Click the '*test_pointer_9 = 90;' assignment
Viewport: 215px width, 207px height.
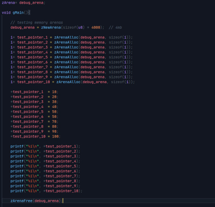(34, 131)
